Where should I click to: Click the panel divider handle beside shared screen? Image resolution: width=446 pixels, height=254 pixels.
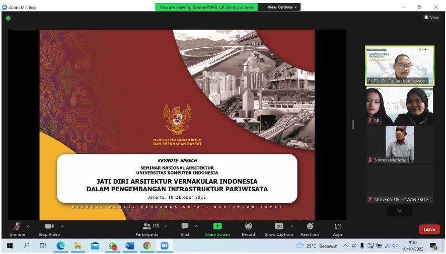pyautogui.click(x=353, y=124)
